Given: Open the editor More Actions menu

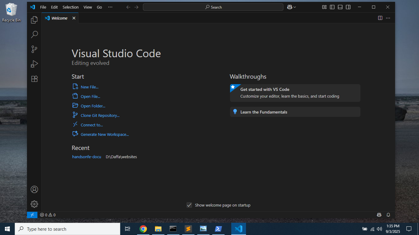Looking at the screenshot, I should coord(388,18).
